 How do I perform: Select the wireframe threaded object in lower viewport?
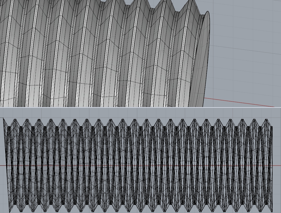(x=138, y=165)
